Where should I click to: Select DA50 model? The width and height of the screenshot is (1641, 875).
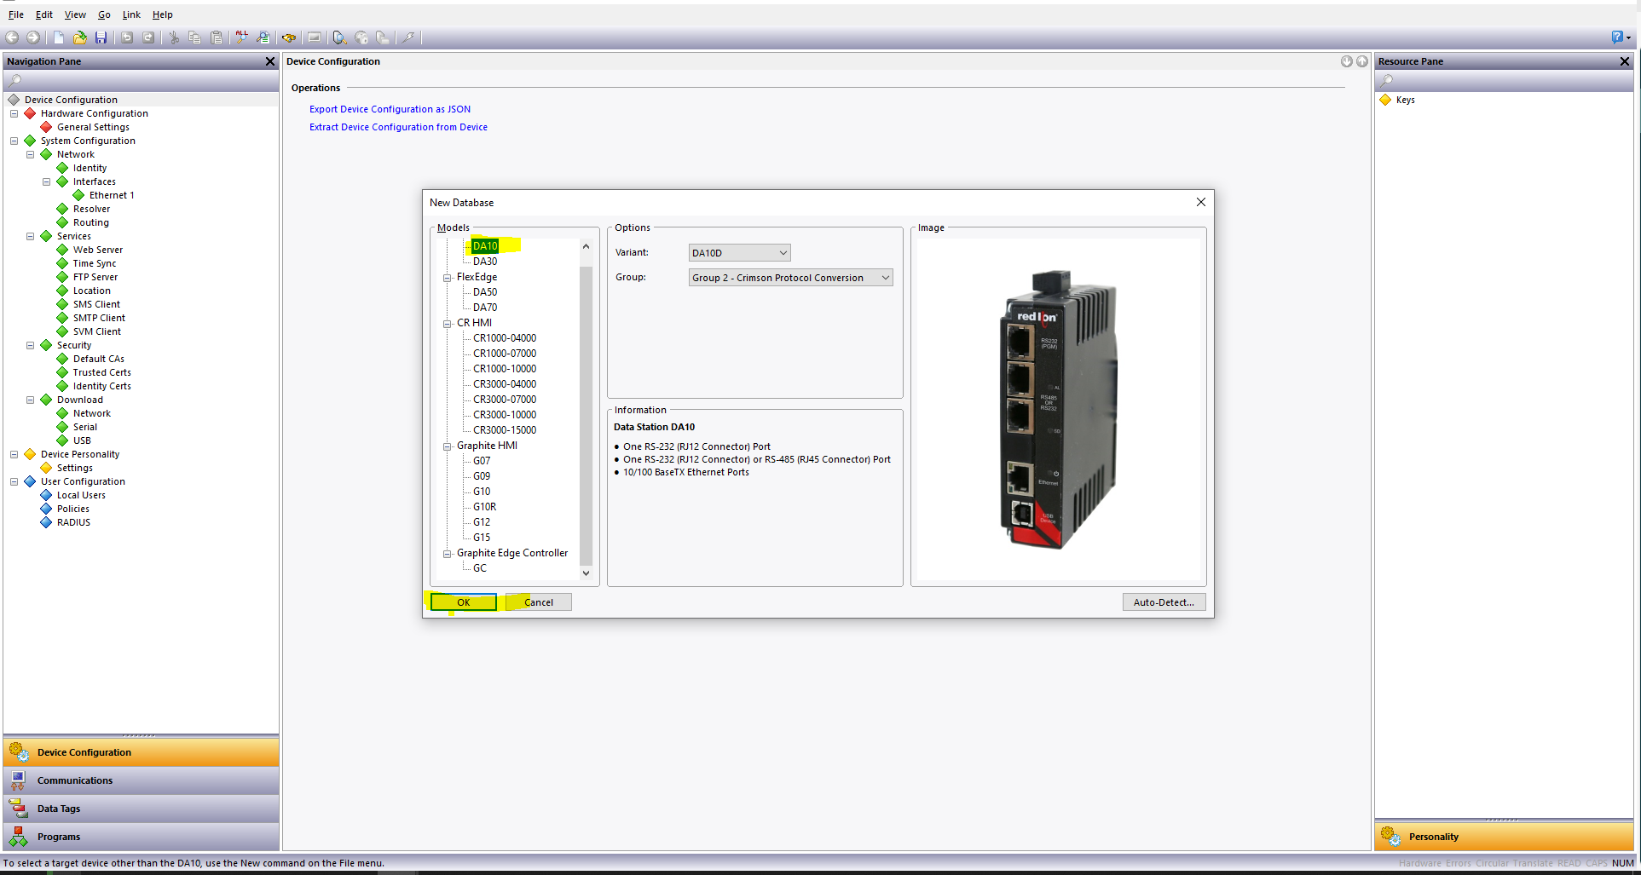pyautogui.click(x=485, y=292)
